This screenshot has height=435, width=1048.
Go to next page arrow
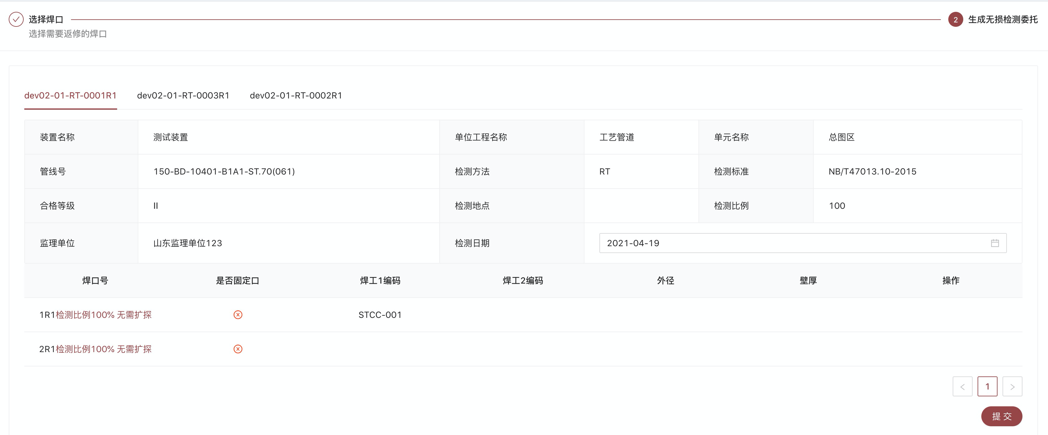(1012, 386)
